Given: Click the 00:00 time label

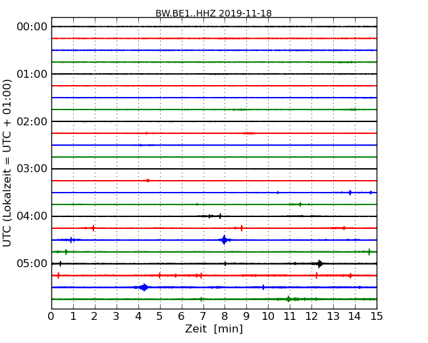Looking at the screenshot, I should click(x=32, y=27).
